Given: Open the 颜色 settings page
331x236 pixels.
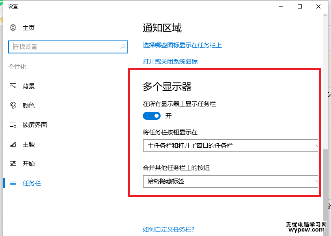Looking at the screenshot, I should (28, 105).
